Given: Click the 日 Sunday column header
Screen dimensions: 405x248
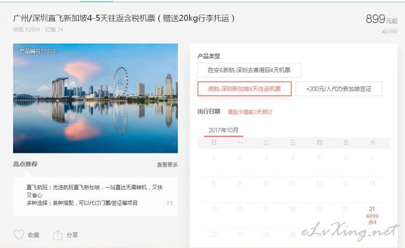Looking at the screenshot, I should 214,143.
